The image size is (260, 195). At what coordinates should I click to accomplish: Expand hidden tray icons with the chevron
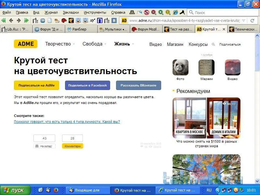(218, 190)
